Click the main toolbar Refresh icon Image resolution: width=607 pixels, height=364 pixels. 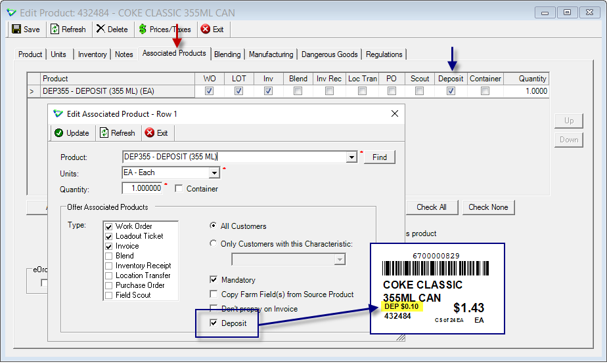pos(55,29)
